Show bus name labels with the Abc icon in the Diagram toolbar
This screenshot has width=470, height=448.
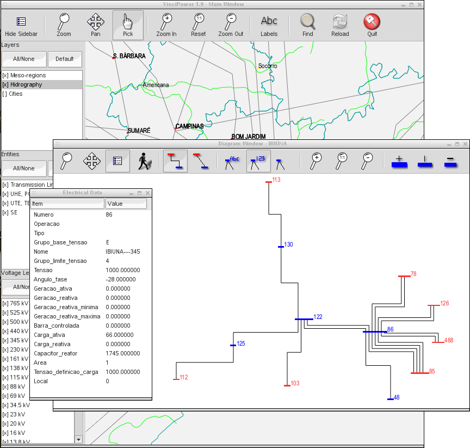point(232,162)
